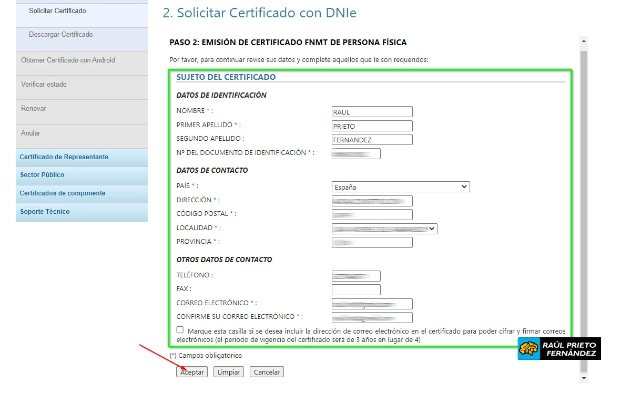This screenshot has height=394, width=631.
Task: Open the "Anular" option
Action: [30, 133]
